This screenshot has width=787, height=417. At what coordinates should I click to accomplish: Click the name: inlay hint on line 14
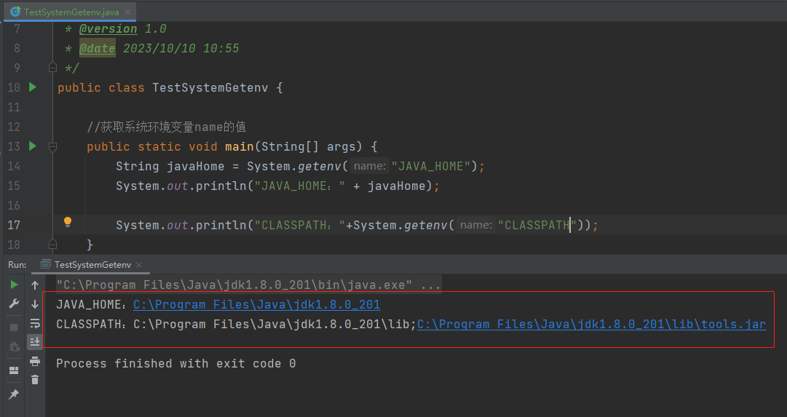pyautogui.click(x=370, y=166)
